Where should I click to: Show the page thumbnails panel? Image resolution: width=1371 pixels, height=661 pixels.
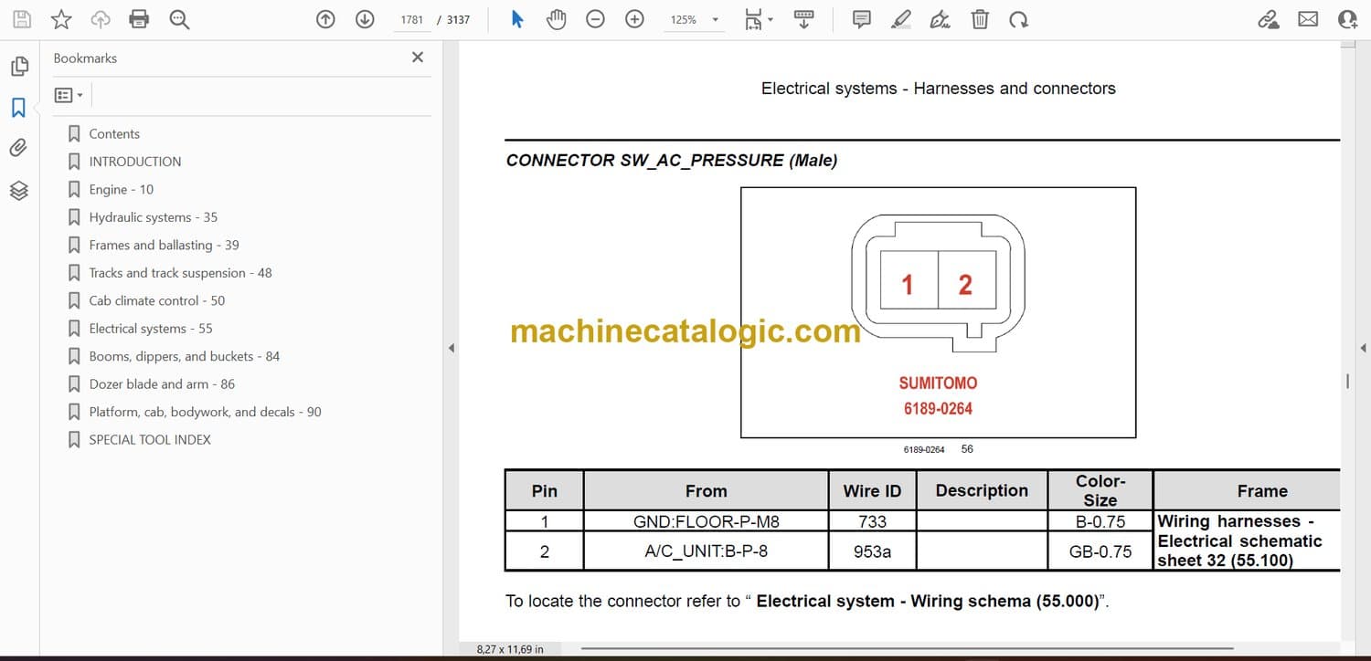pyautogui.click(x=19, y=67)
